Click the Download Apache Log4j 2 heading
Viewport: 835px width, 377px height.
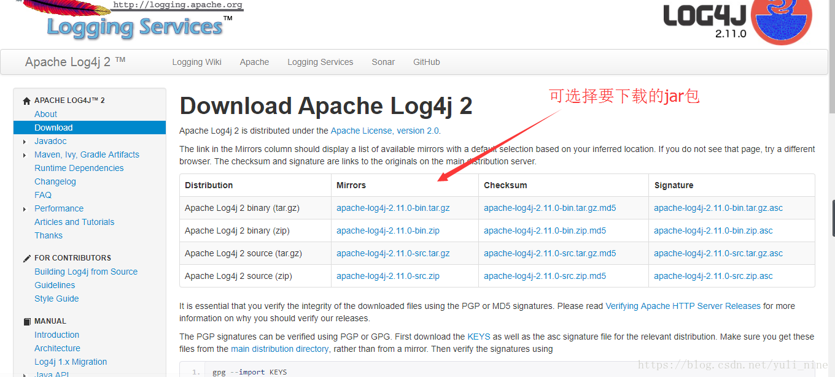pyautogui.click(x=326, y=106)
